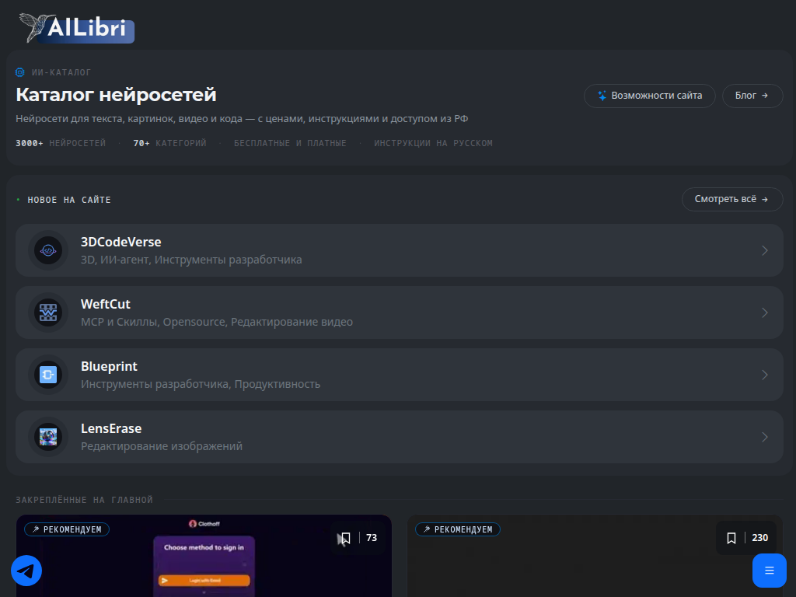Image resolution: width=796 pixels, height=597 pixels.
Task: Open the Telegram floating icon
Action: [x=26, y=571]
